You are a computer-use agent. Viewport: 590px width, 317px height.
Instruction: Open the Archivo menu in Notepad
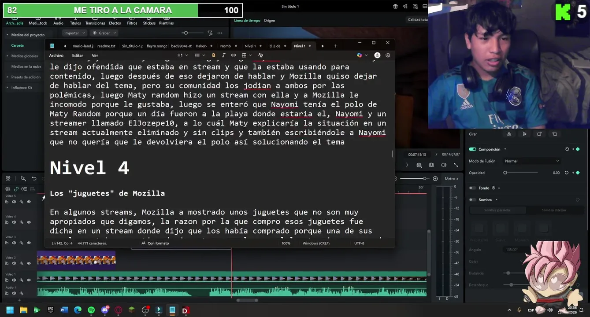(x=56, y=55)
